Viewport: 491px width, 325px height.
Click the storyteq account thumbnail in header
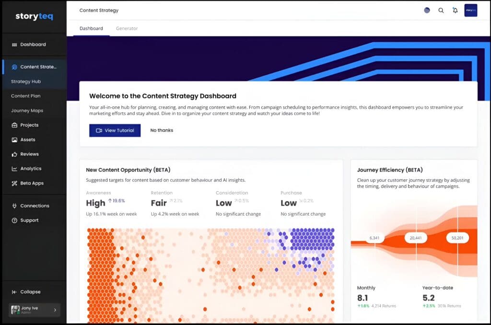470,11
